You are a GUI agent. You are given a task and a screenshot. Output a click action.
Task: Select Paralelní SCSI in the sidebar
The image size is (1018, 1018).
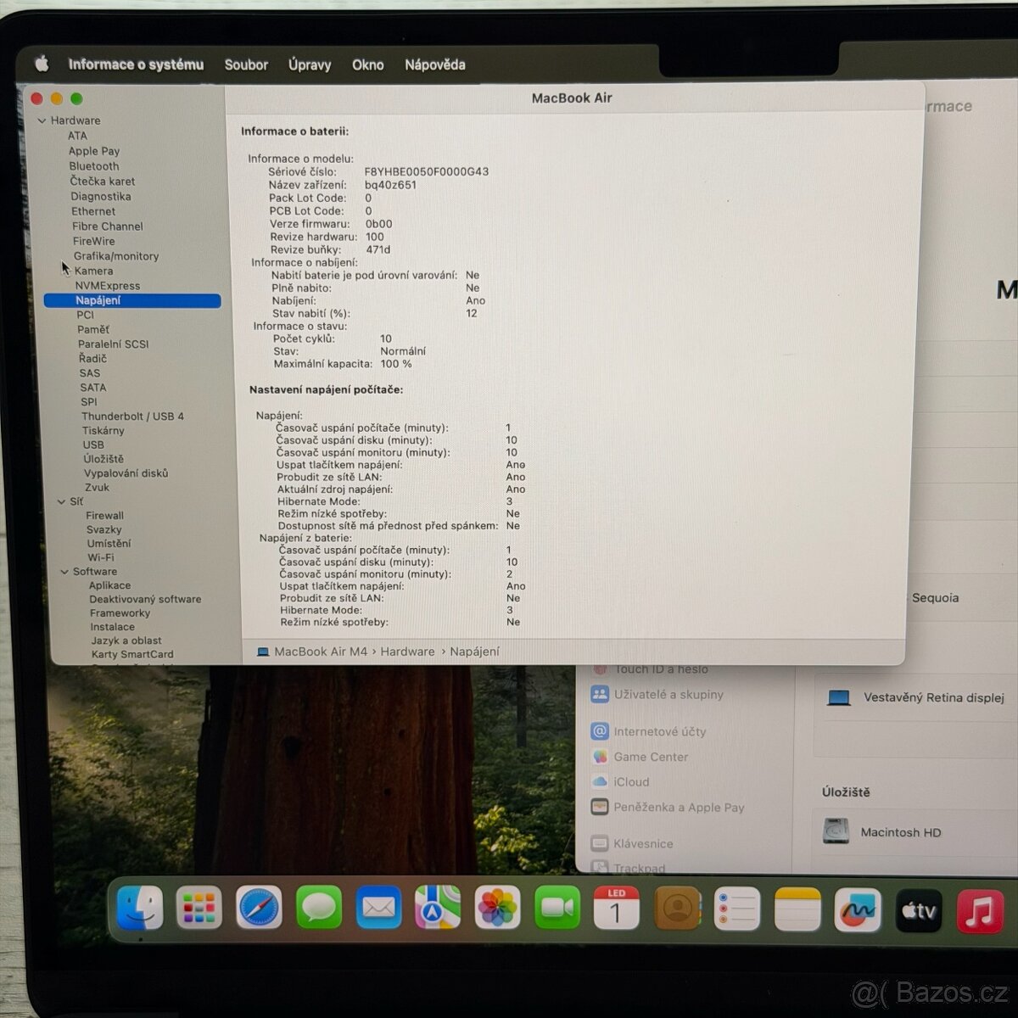click(x=114, y=344)
